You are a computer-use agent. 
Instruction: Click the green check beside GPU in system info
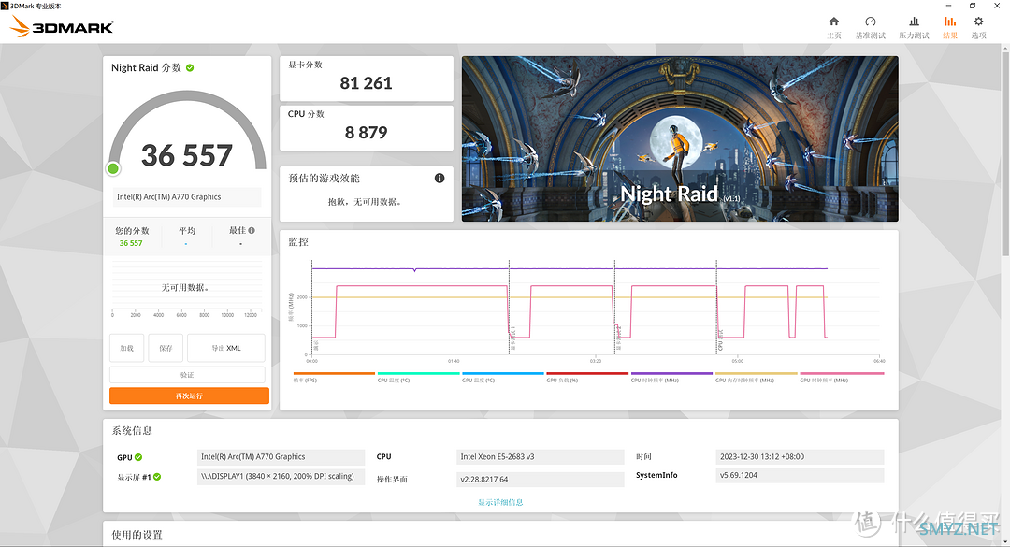[x=138, y=457]
